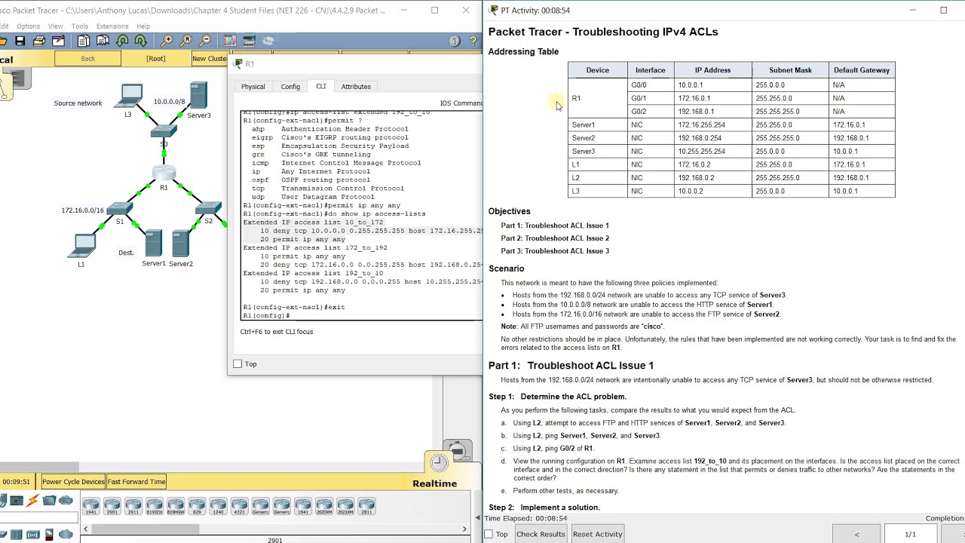Select switch S3 in the topology
Screen dimensions: 965x543
tap(164, 132)
